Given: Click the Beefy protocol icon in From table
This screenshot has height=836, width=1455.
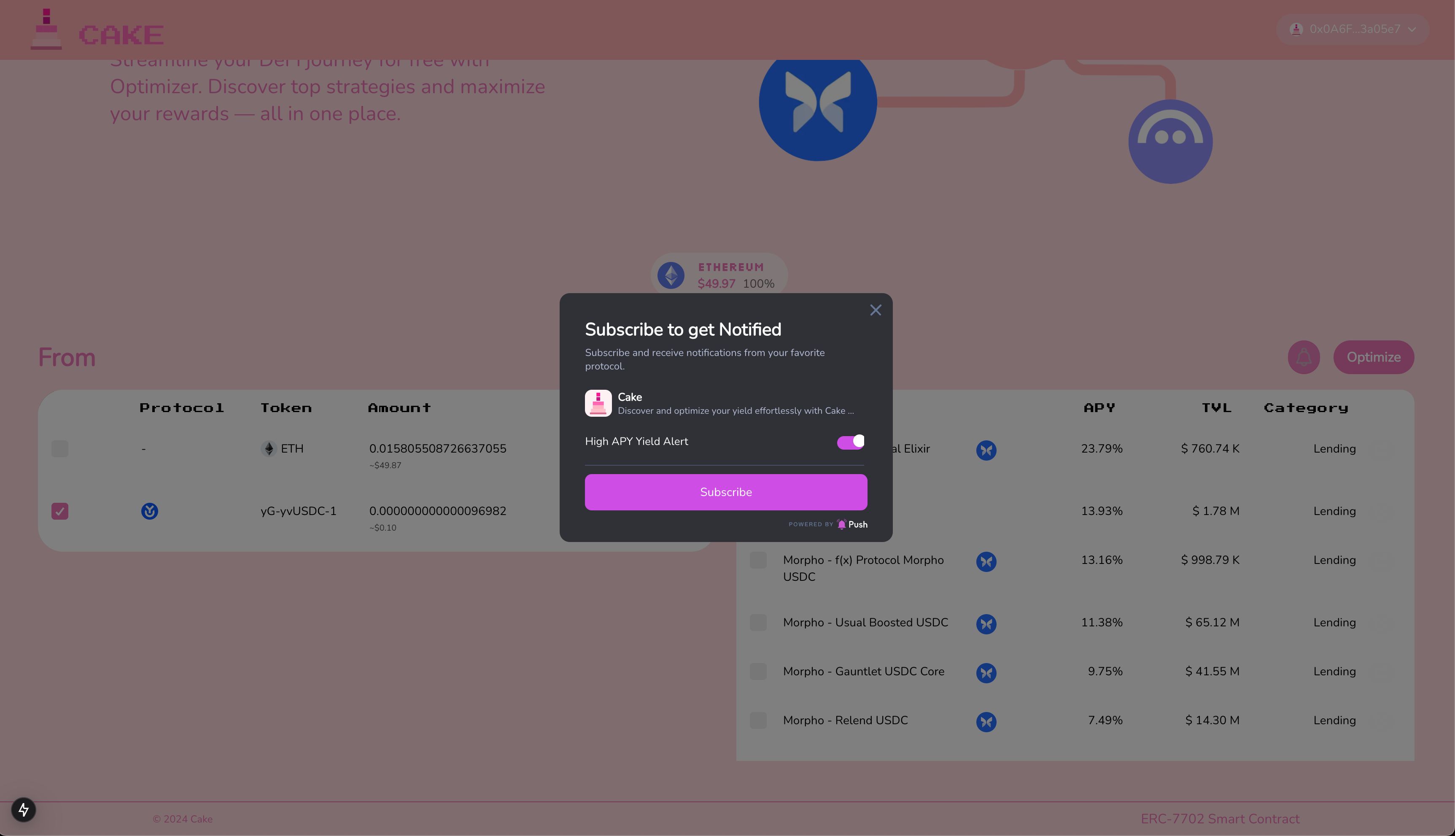Looking at the screenshot, I should [x=148, y=511].
